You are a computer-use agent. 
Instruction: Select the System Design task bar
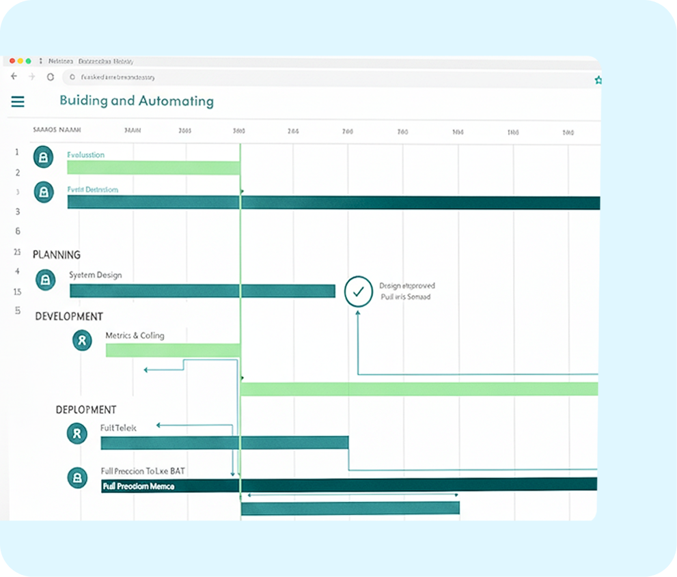(202, 291)
